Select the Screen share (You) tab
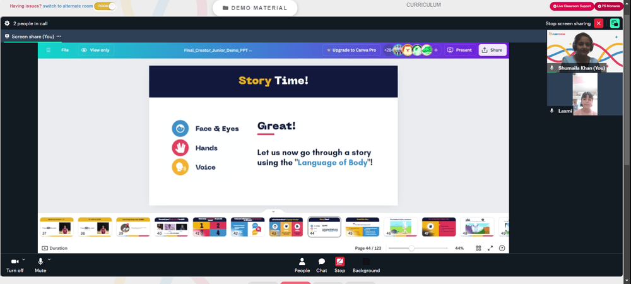631x284 pixels. point(33,36)
